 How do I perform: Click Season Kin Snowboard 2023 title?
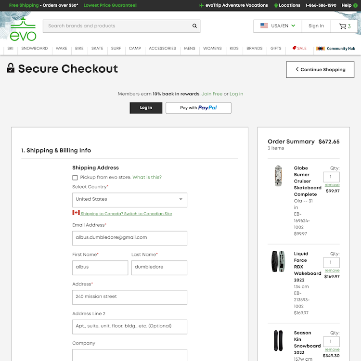pyautogui.click(x=307, y=343)
